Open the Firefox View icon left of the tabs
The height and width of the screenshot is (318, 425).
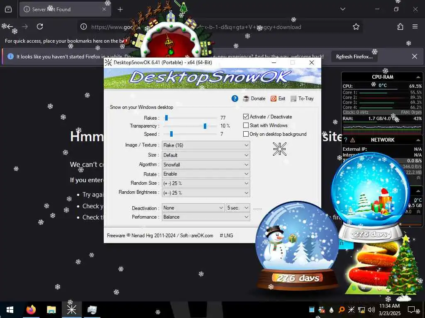8,9
